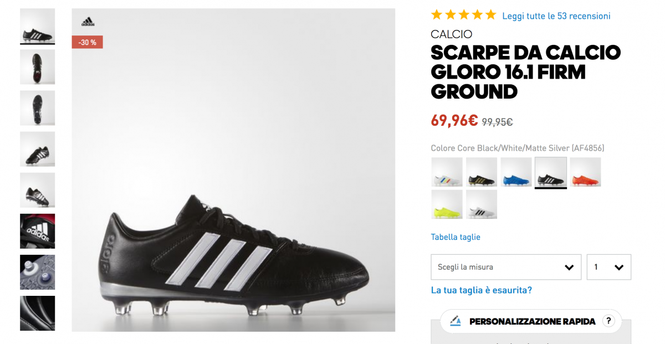Screen dimensions: 665x344
Task: Show the leather texture close-up thumbnail
Action: point(38,313)
